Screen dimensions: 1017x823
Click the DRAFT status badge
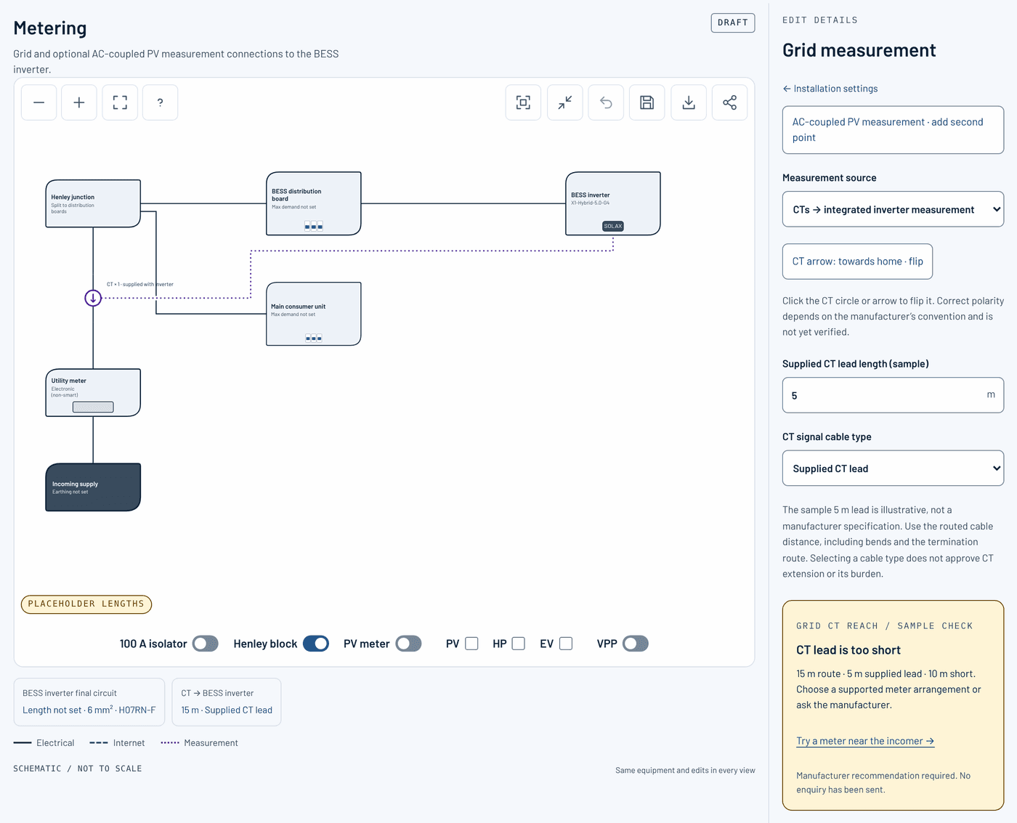coord(733,23)
